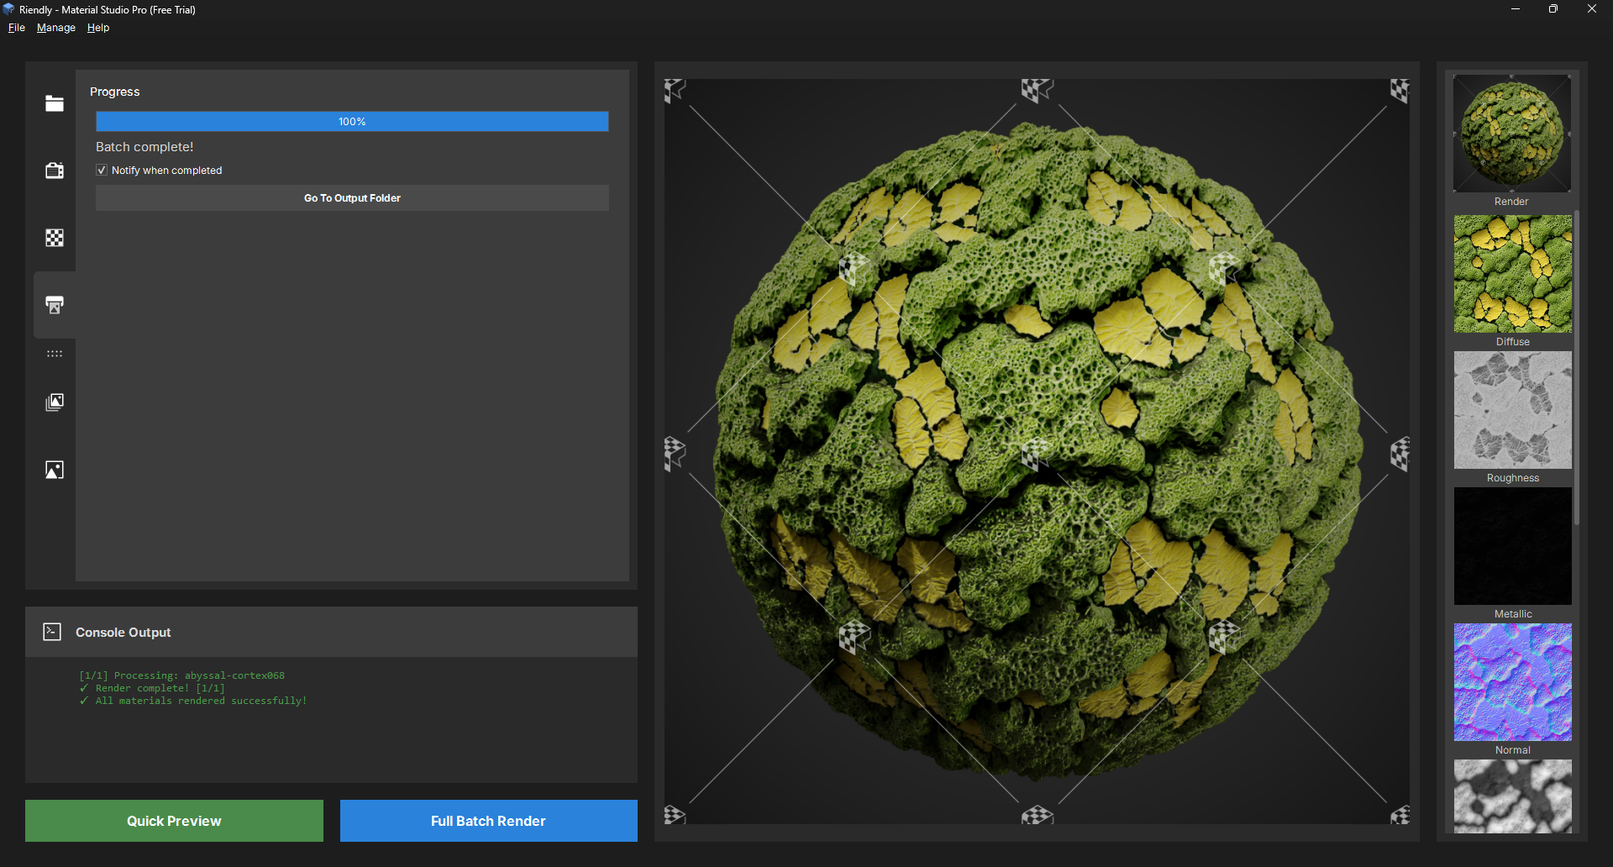Click the rendered moss sphere in viewport
1613x867 pixels.
[x=1038, y=454]
